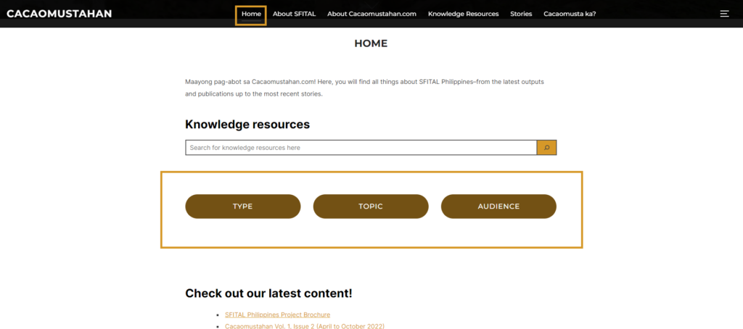Click the CACAOMUSTAHAN site logo
Screen dimensions: 743x329
59,14
